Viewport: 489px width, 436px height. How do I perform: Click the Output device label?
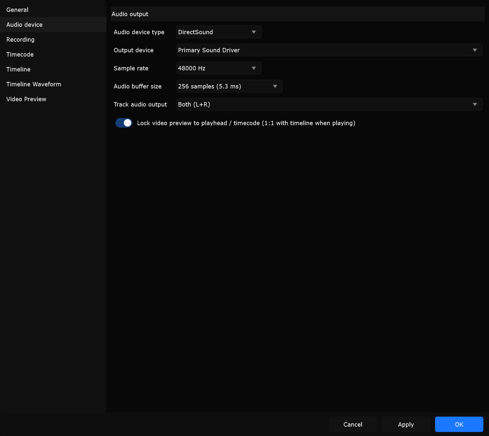pos(134,50)
